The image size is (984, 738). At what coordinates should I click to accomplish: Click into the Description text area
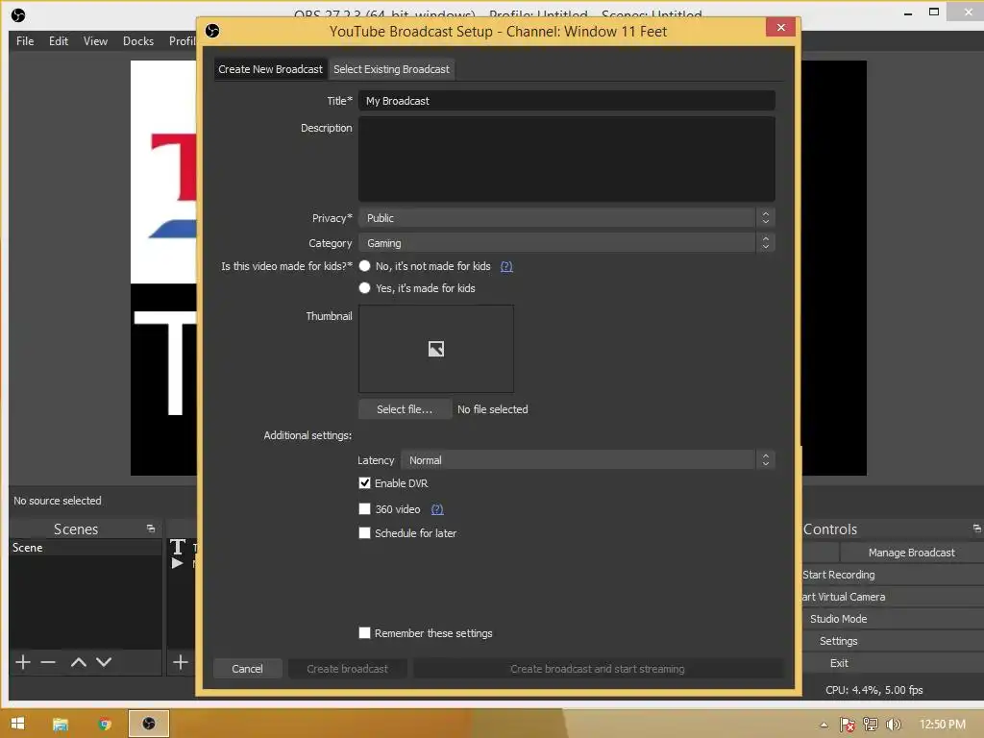pos(567,159)
